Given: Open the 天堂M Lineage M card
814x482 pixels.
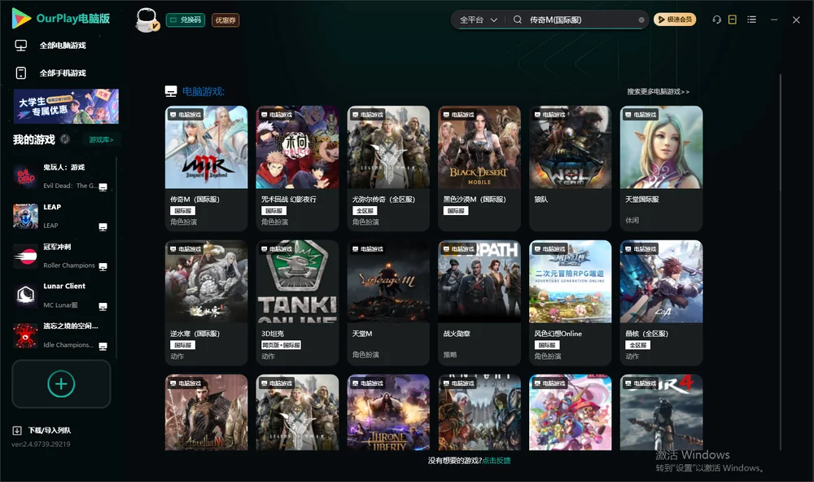Looking at the screenshot, I should click(388, 303).
